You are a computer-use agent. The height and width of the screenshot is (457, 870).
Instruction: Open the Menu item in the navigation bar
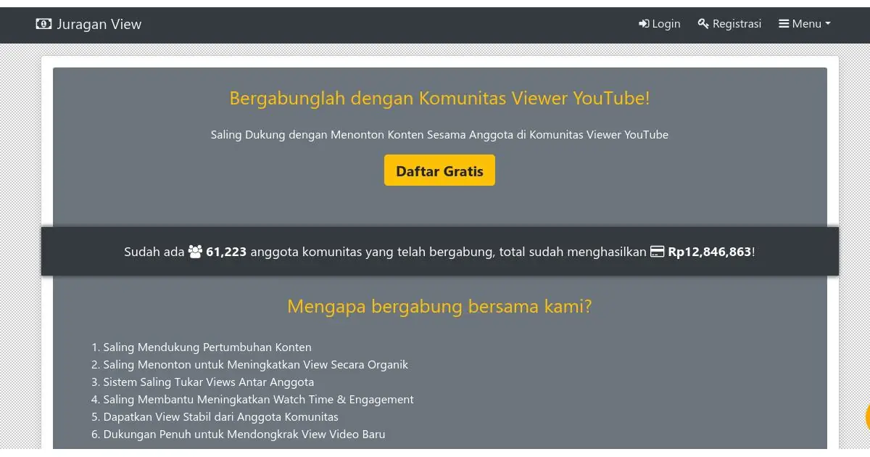805,23
